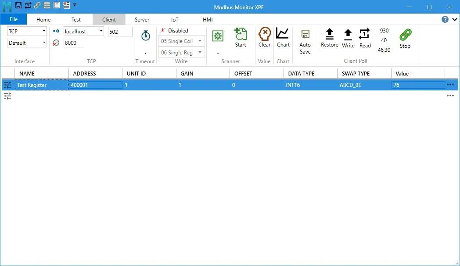The height and width of the screenshot is (266, 460).
Task: Open the help question mark icon
Action: (445, 19)
